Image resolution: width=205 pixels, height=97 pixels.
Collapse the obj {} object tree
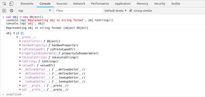[x=14, y=33]
